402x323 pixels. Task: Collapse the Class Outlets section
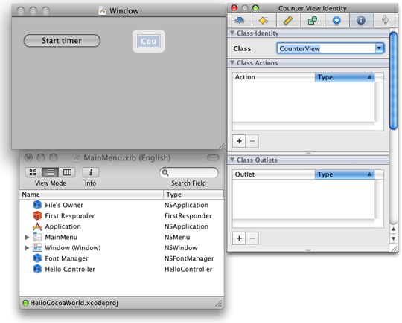(232, 160)
